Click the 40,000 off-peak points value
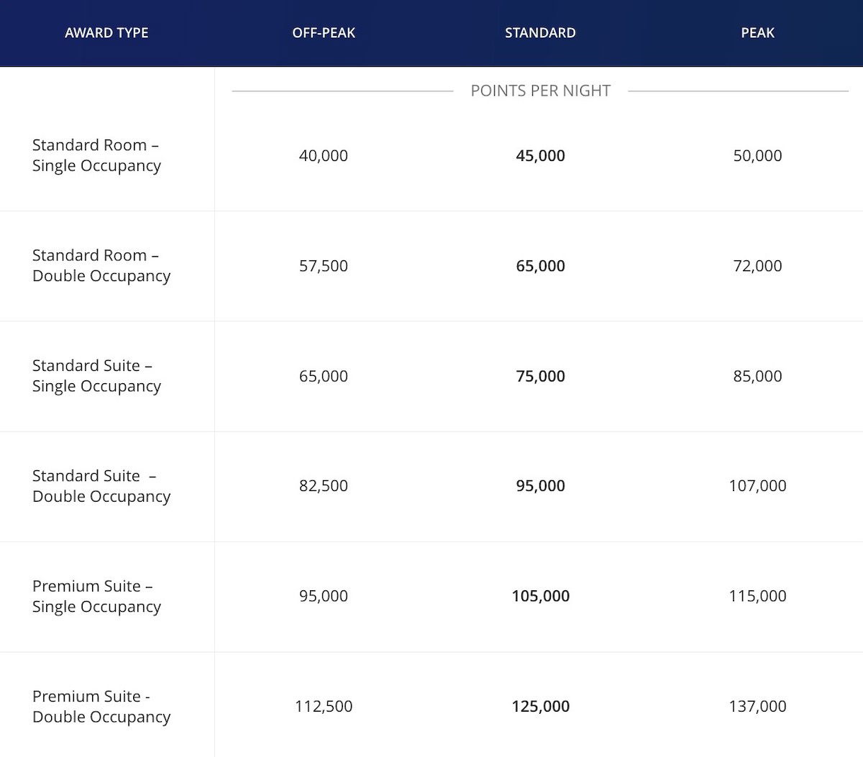The height and width of the screenshot is (757, 863). pos(324,155)
